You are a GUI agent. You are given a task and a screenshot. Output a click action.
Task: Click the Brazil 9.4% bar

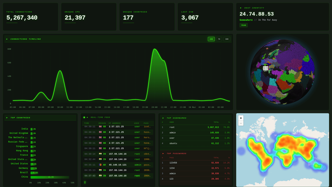(34, 173)
